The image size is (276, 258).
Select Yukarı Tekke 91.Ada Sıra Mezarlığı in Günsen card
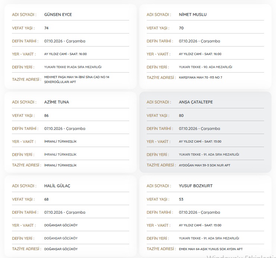(x=73, y=67)
